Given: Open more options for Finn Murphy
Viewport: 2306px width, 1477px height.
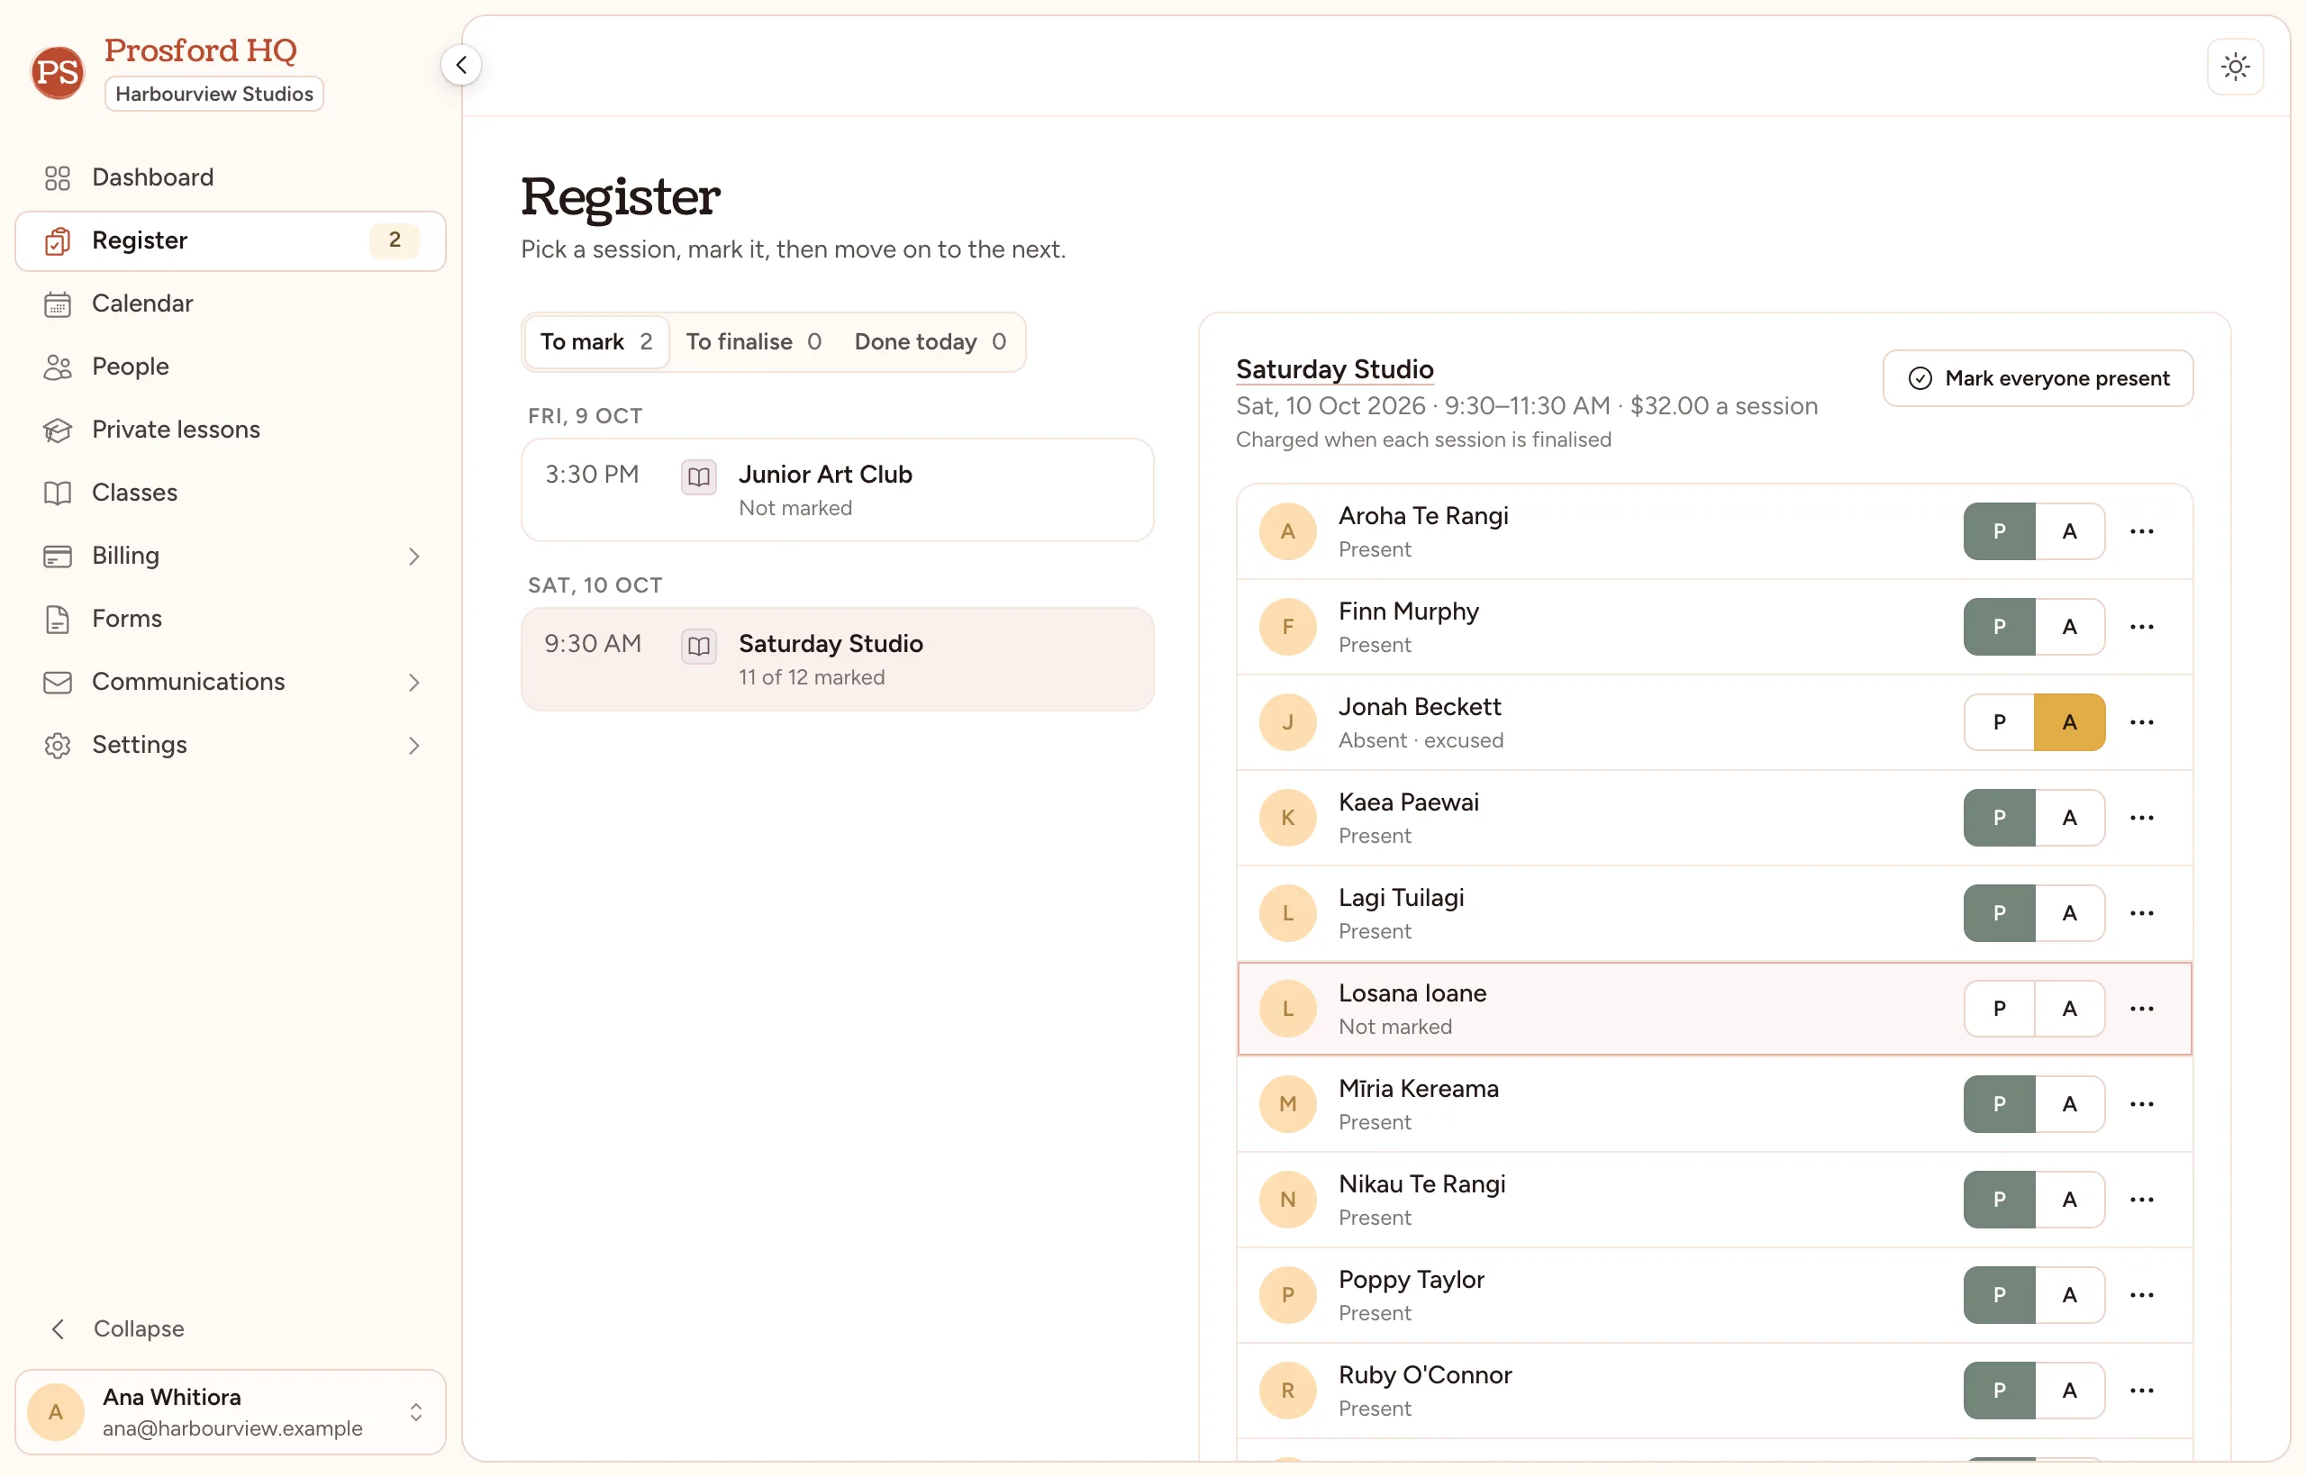Looking at the screenshot, I should pos(2141,627).
